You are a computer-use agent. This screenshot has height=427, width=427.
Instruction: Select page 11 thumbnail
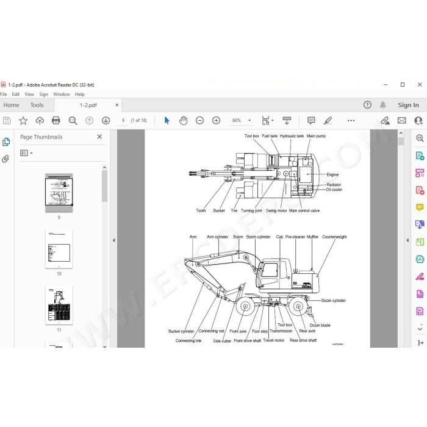[x=59, y=305]
